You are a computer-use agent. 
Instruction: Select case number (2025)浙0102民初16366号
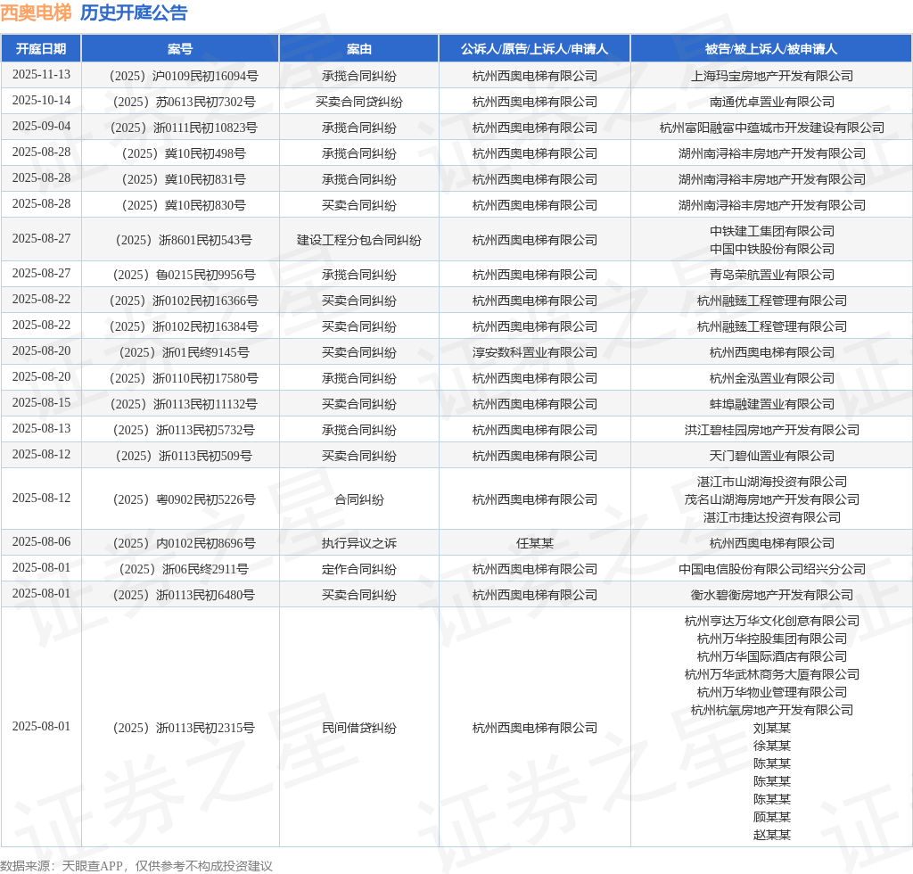(x=184, y=301)
